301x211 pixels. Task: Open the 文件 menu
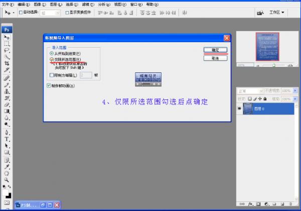[8, 4]
